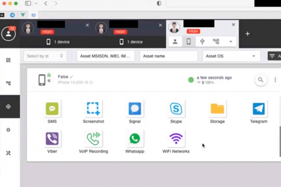Click the HIGH badge on active target
This screenshot has width=281, height=187.
(x=193, y=32)
